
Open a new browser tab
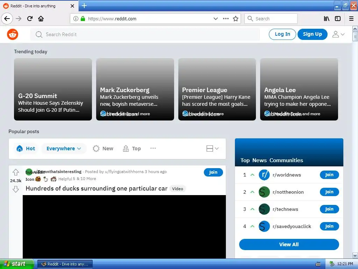(84, 6)
